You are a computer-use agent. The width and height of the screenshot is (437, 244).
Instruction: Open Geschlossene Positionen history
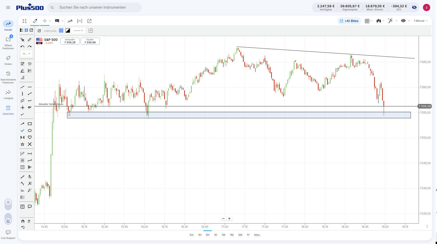click(x=8, y=77)
